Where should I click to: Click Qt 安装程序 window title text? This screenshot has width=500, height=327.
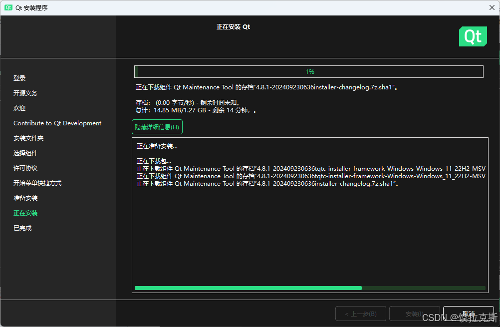31,7
